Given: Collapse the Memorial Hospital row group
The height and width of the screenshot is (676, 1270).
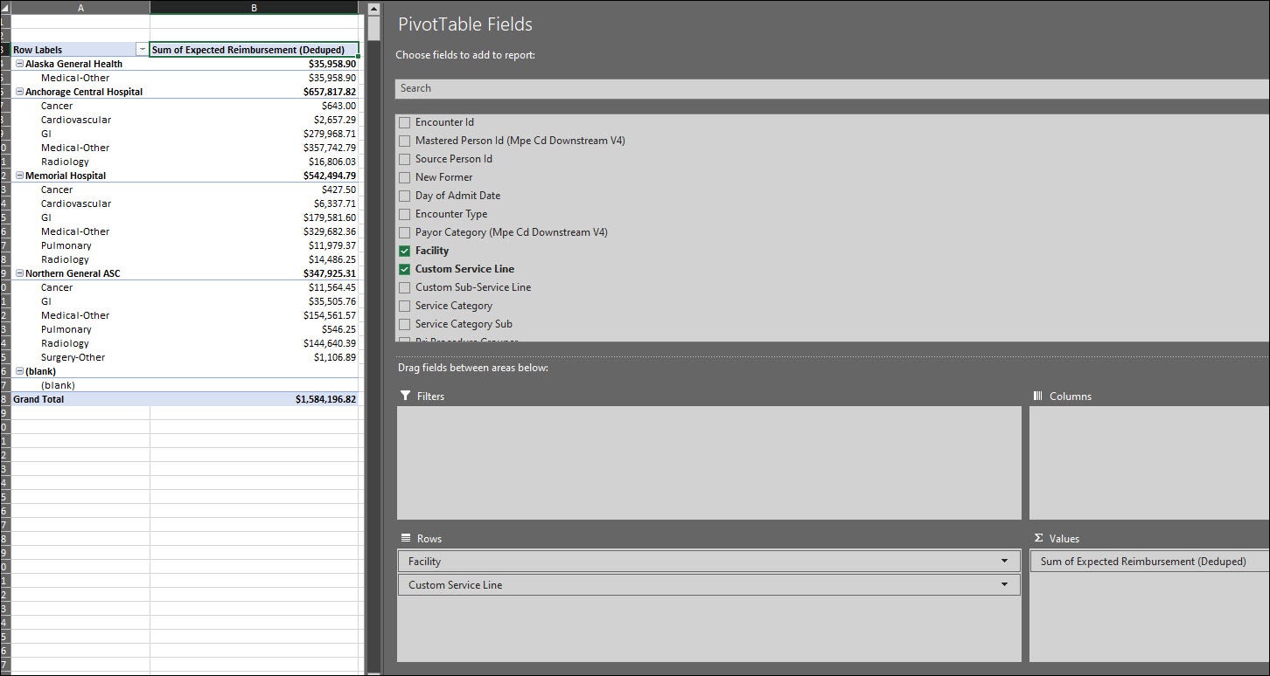Looking at the screenshot, I should tap(19, 176).
